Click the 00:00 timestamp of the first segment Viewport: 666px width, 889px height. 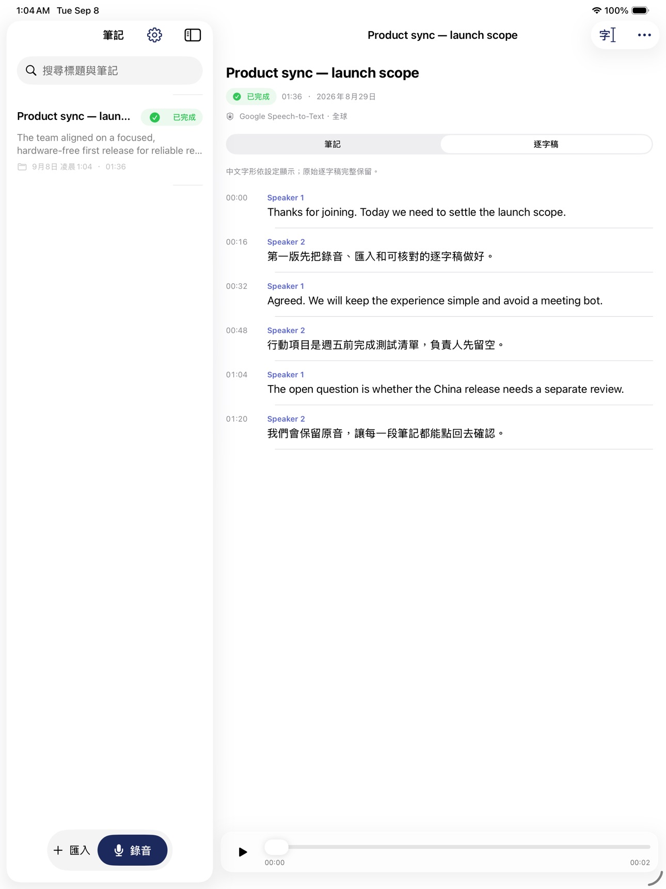(237, 197)
